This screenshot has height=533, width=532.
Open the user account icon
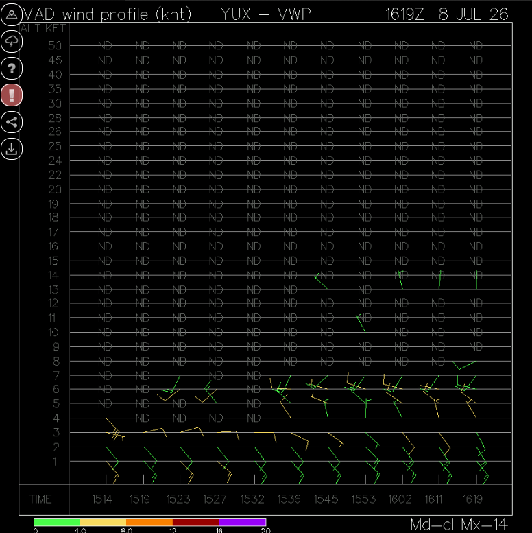coord(12,15)
